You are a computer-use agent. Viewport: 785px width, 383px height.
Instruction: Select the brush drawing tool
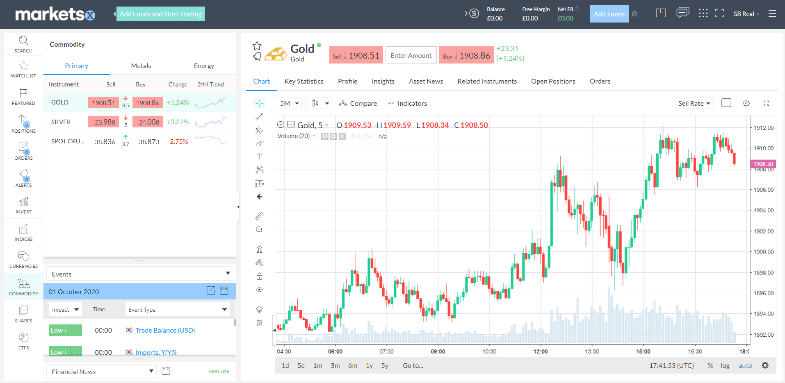(259, 143)
